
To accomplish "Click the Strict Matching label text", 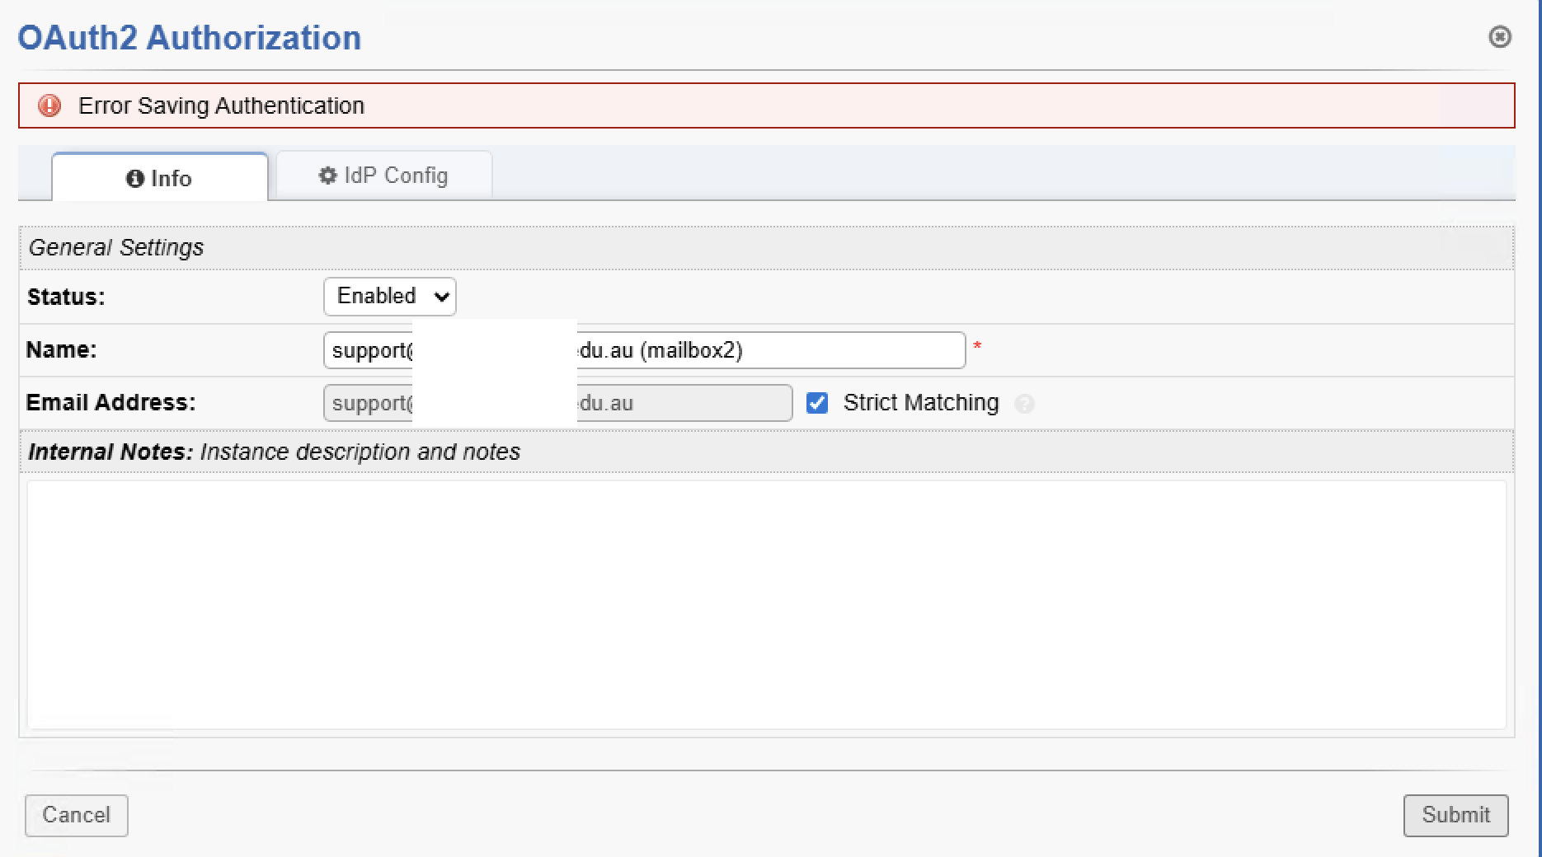I will coord(921,402).
